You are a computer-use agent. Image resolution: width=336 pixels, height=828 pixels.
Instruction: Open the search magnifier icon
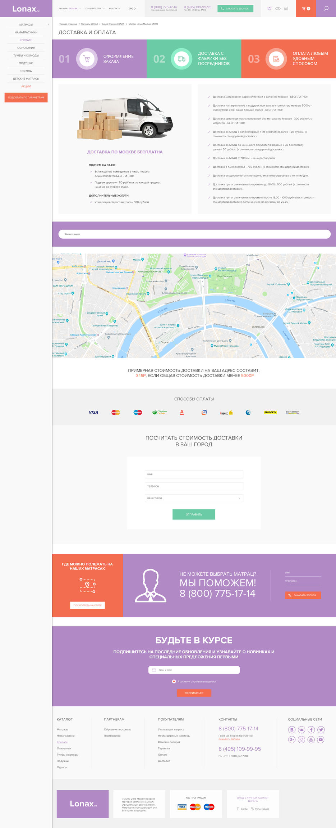point(326,8)
